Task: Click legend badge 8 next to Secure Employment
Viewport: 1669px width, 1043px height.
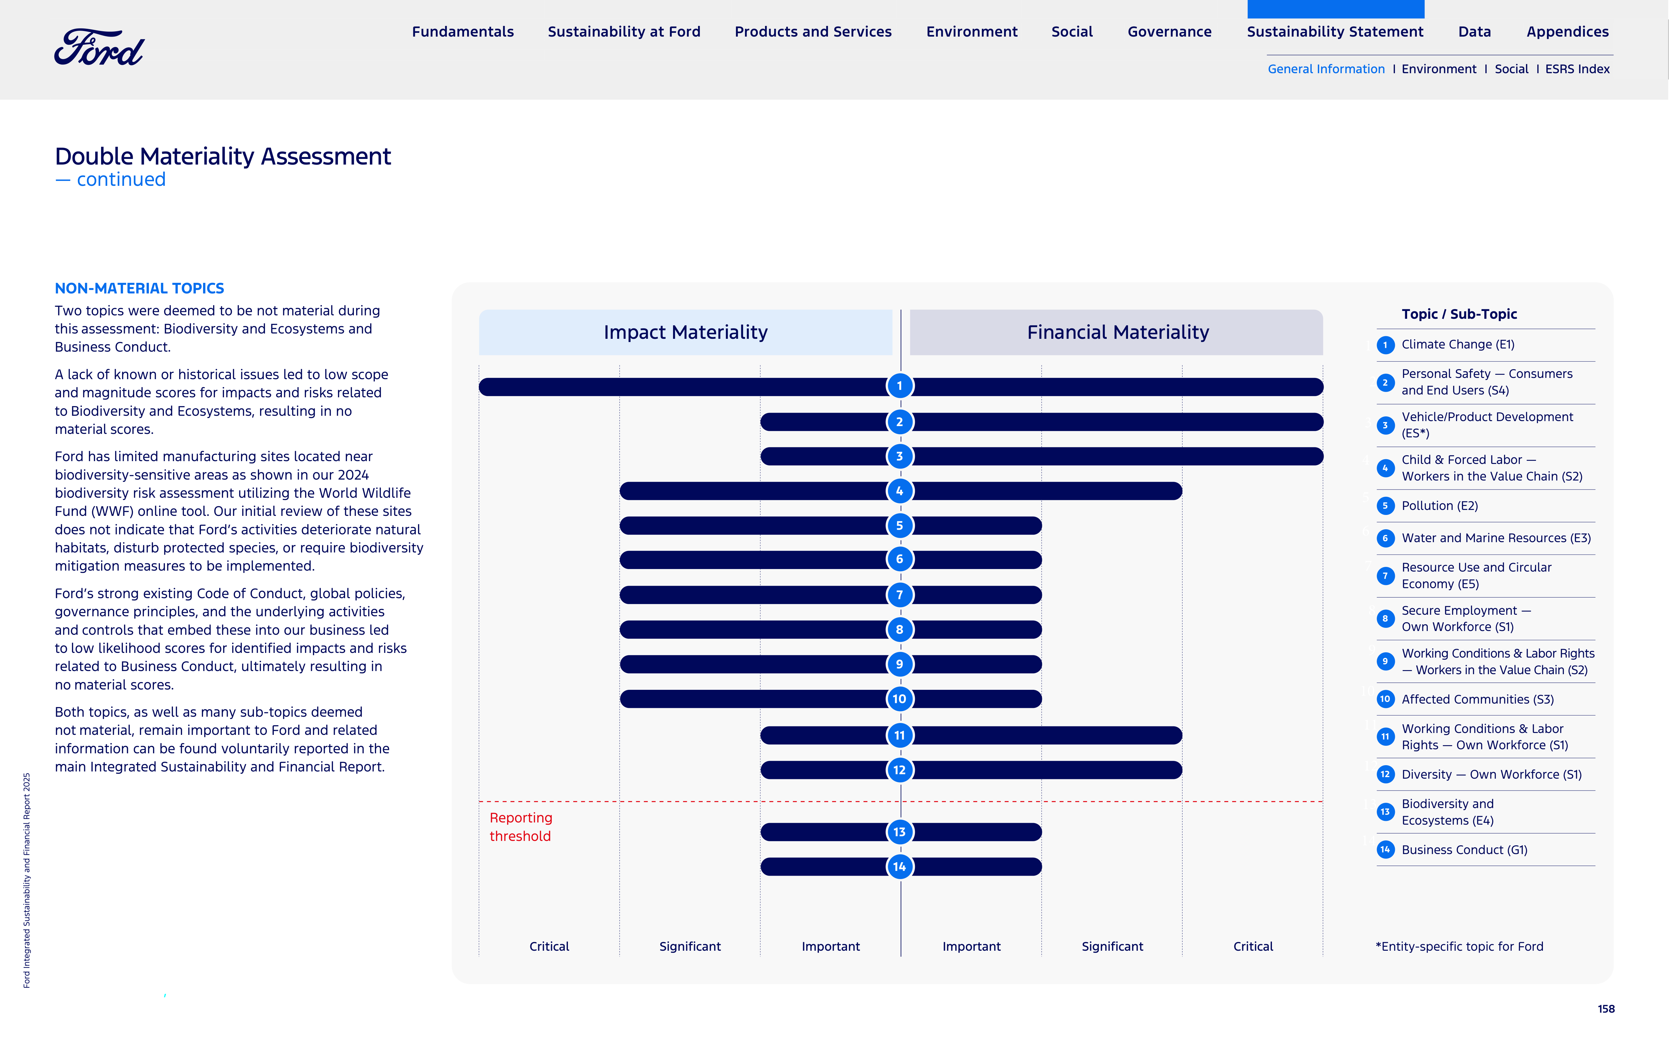Action: click(1386, 619)
